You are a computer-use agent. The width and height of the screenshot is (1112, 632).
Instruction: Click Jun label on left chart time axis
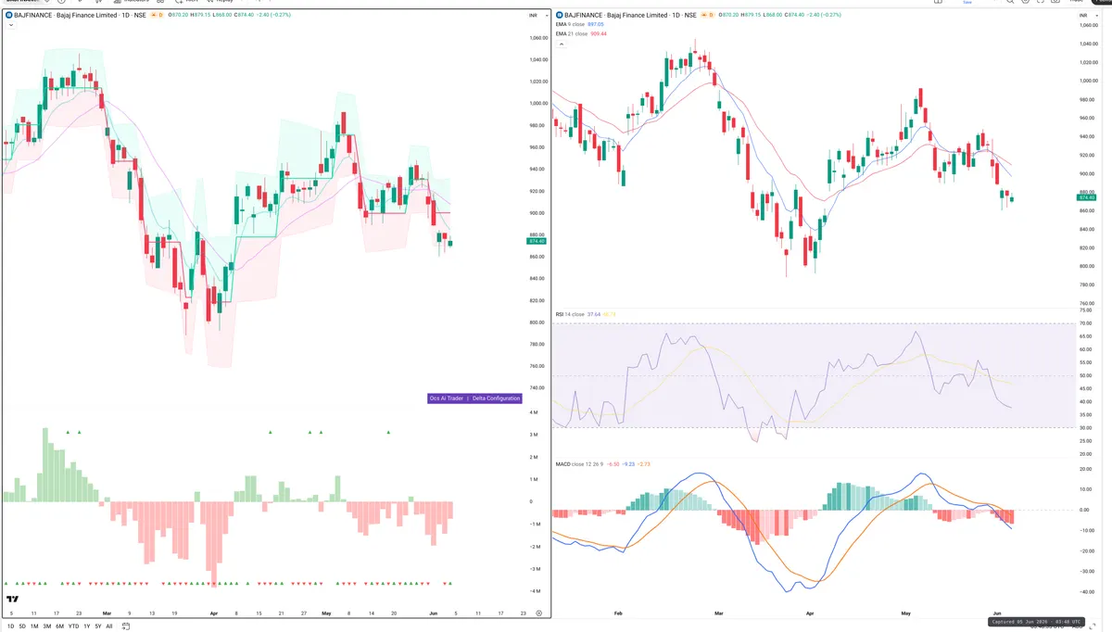[x=435, y=613]
